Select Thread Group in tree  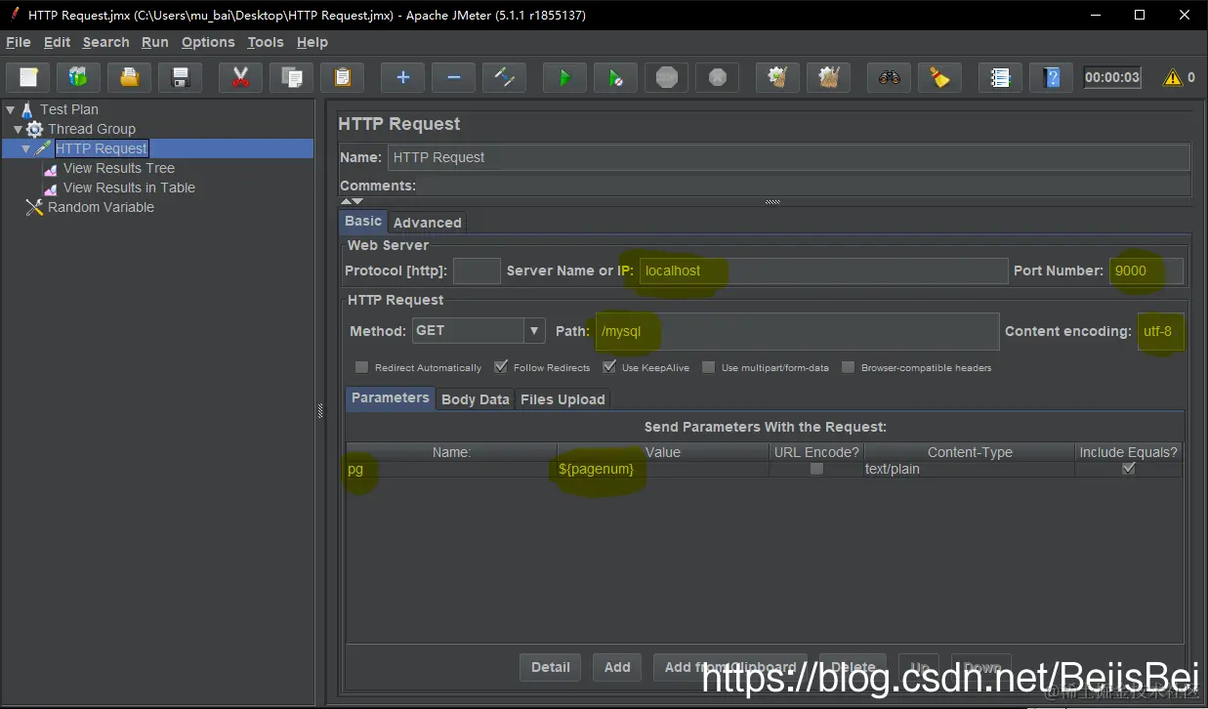(92, 129)
